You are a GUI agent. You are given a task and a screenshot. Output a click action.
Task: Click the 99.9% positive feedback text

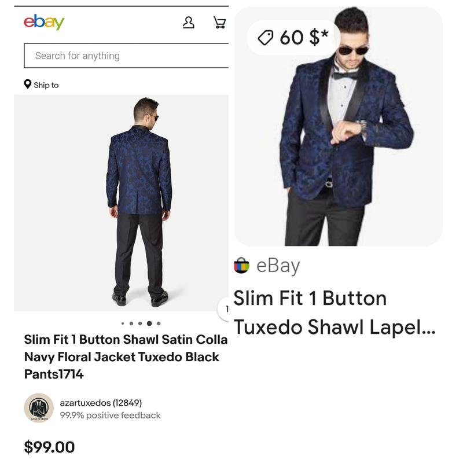110,415
